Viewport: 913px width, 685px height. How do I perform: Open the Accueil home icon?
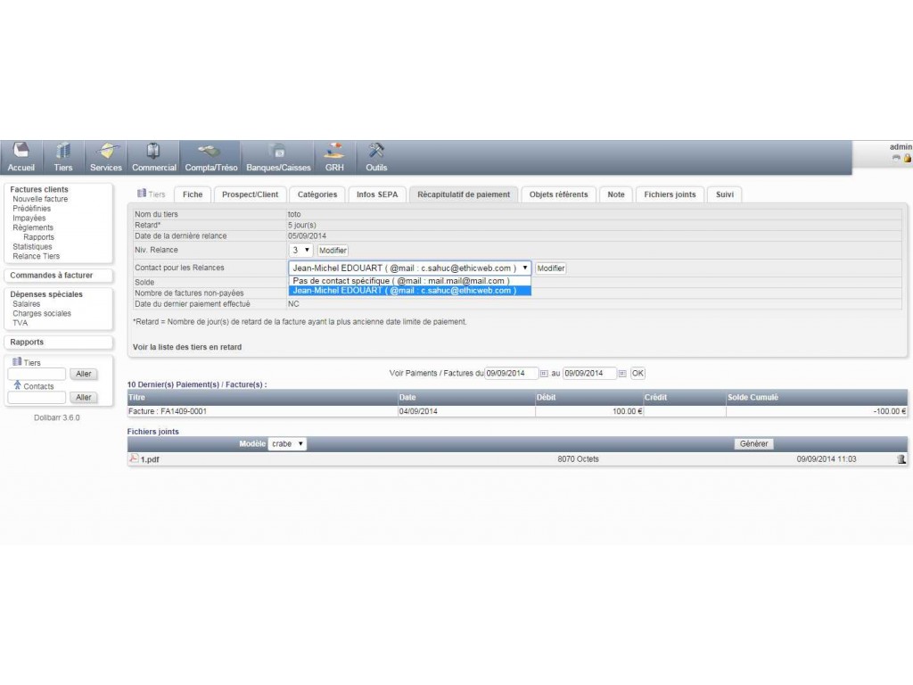coord(21,151)
